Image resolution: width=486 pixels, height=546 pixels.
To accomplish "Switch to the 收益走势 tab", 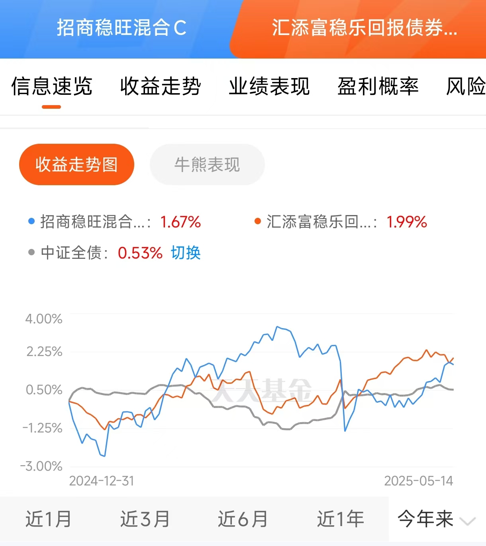I will pyautogui.click(x=161, y=86).
